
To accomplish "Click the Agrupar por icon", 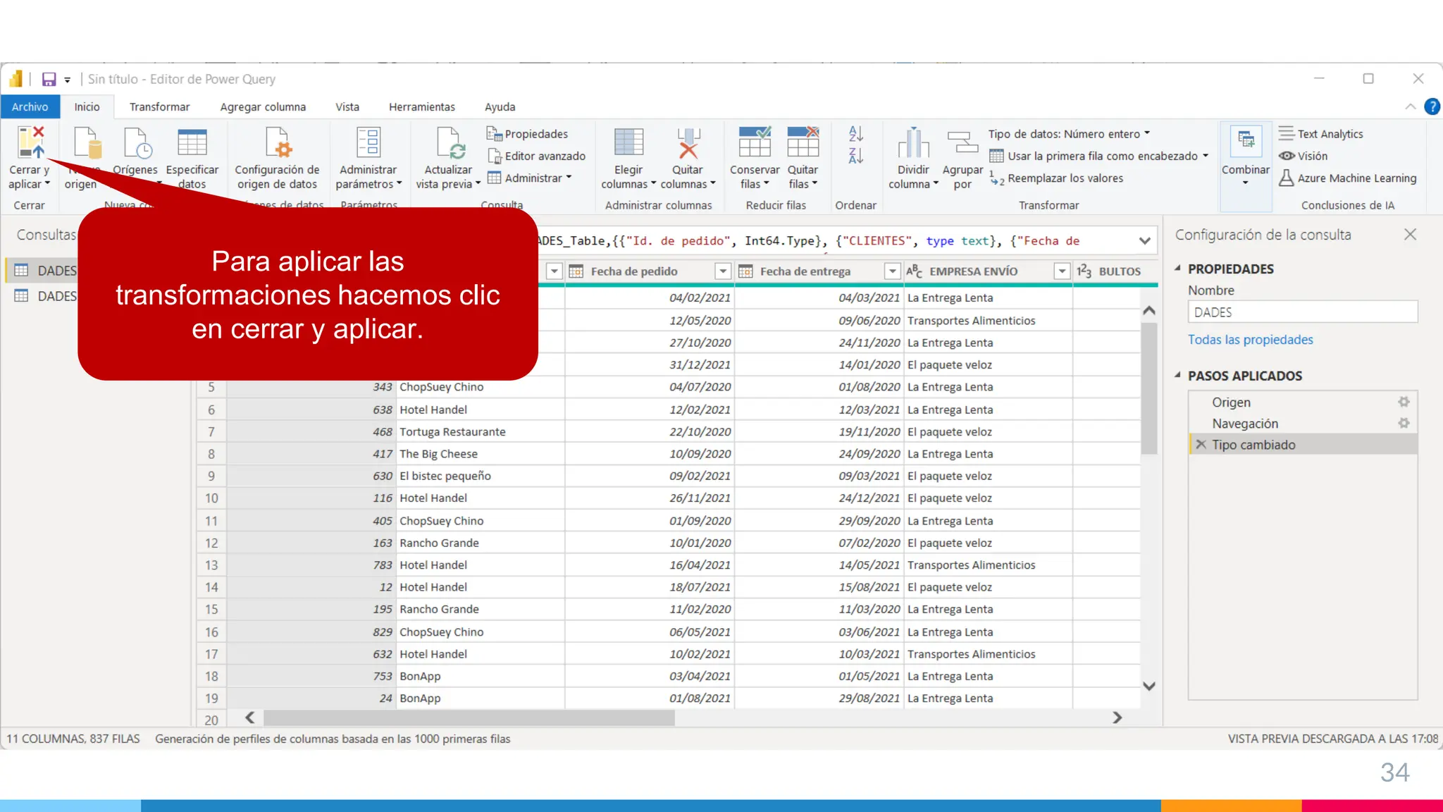I will [x=962, y=143].
